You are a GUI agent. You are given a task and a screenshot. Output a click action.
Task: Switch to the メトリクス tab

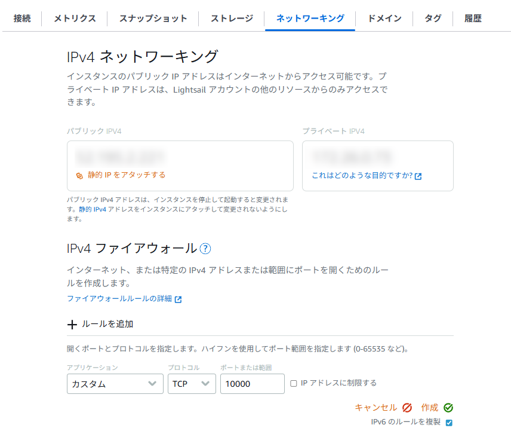point(74,19)
